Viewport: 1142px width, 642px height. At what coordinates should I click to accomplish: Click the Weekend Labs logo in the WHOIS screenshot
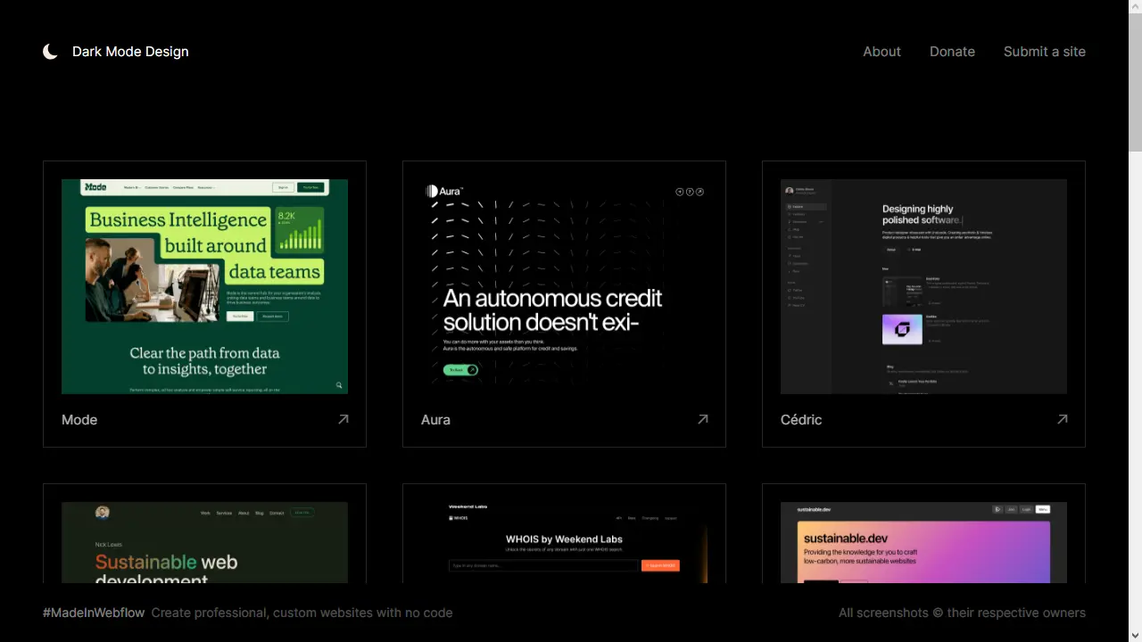coord(467,506)
